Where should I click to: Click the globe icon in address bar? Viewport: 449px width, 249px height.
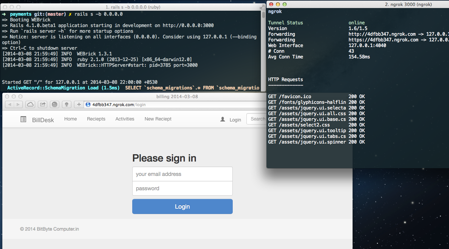click(x=88, y=104)
